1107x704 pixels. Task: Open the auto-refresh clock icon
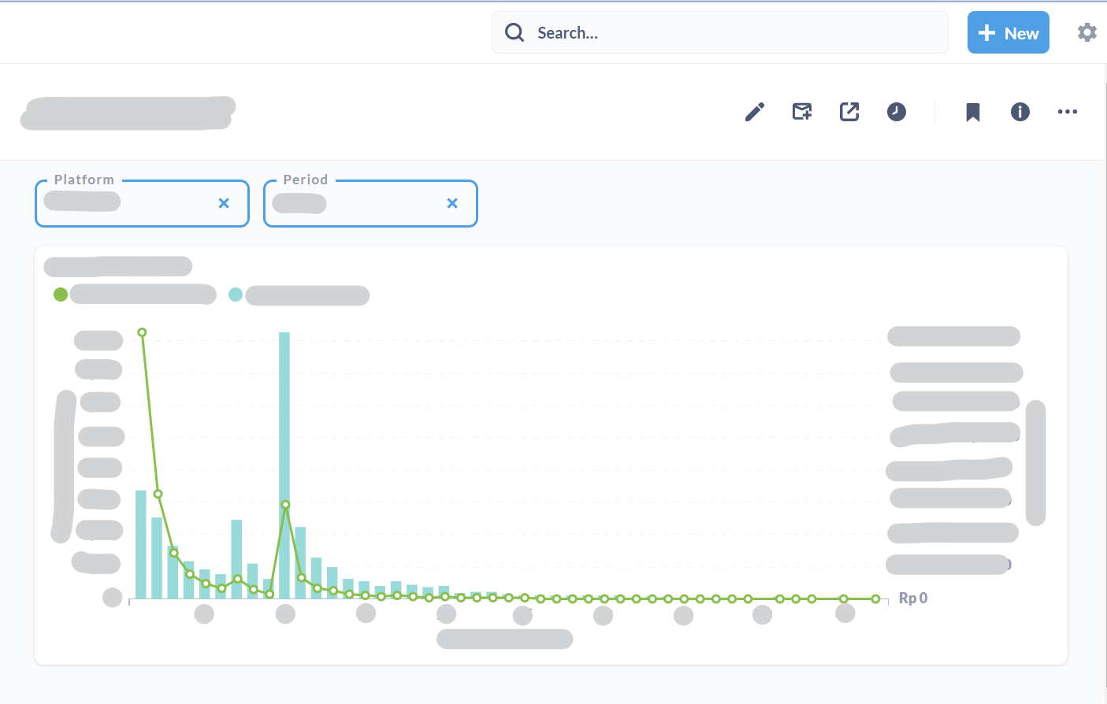pyautogui.click(x=897, y=112)
